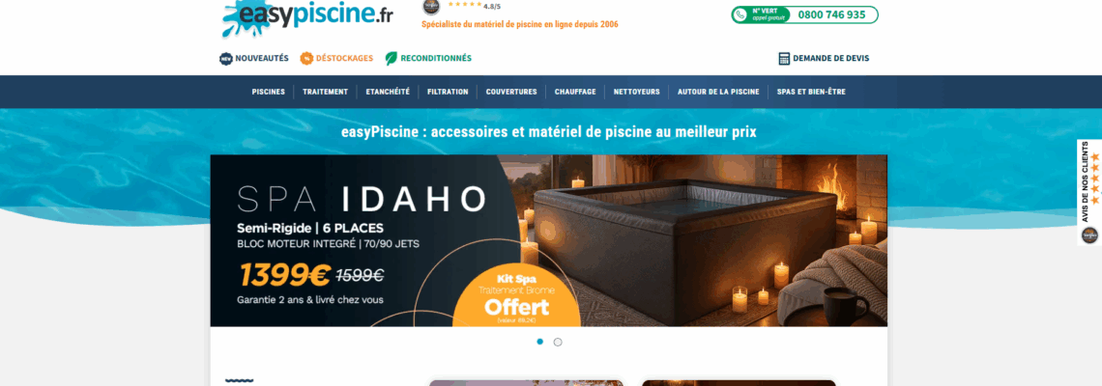The width and height of the screenshot is (1102, 386).
Task: Select the first carousel slide dot
Action: point(539,342)
